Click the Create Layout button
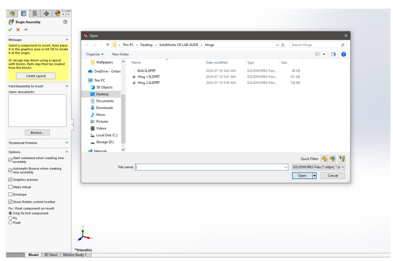This screenshot has width=393, height=261. tap(36, 76)
